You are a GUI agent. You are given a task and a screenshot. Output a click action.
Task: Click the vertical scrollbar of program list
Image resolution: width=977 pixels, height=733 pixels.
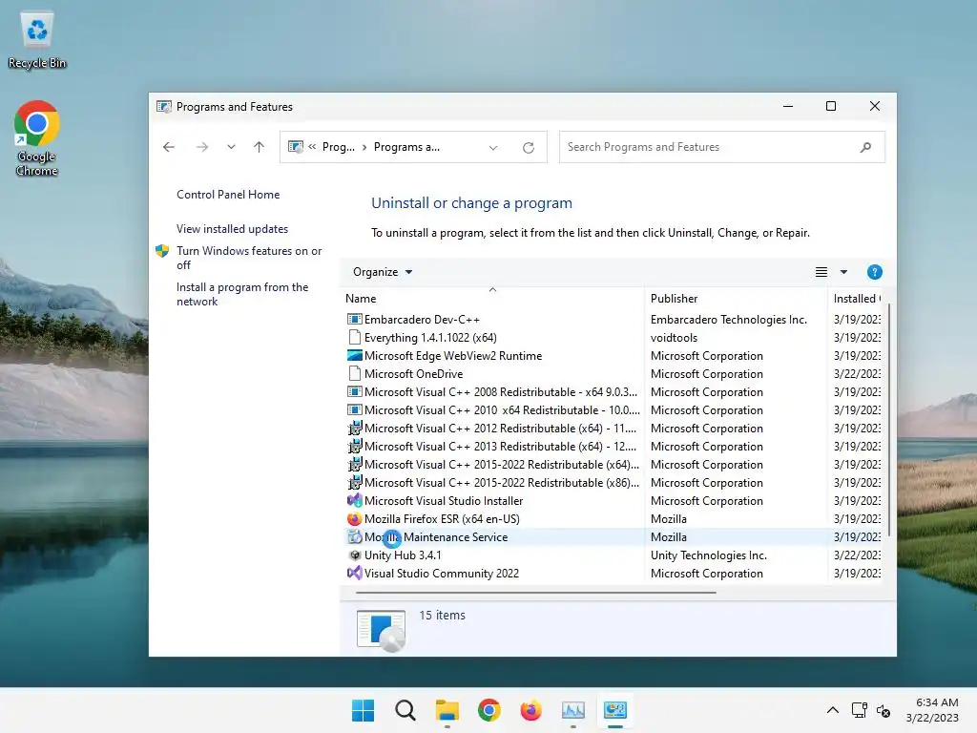point(888,419)
